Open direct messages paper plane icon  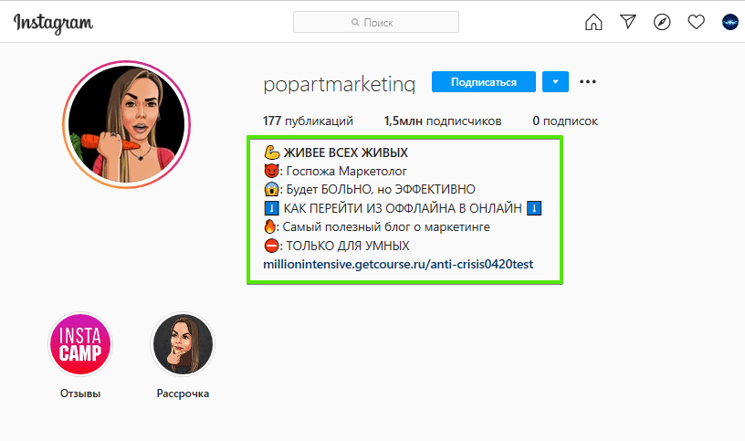pyautogui.click(x=627, y=21)
